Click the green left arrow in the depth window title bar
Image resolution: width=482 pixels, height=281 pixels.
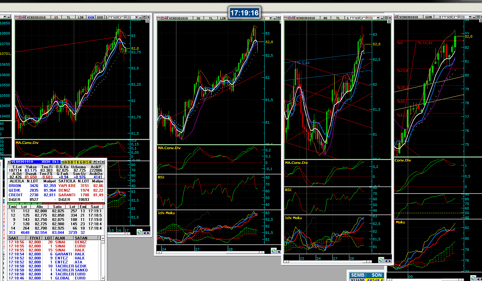click(62, 162)
